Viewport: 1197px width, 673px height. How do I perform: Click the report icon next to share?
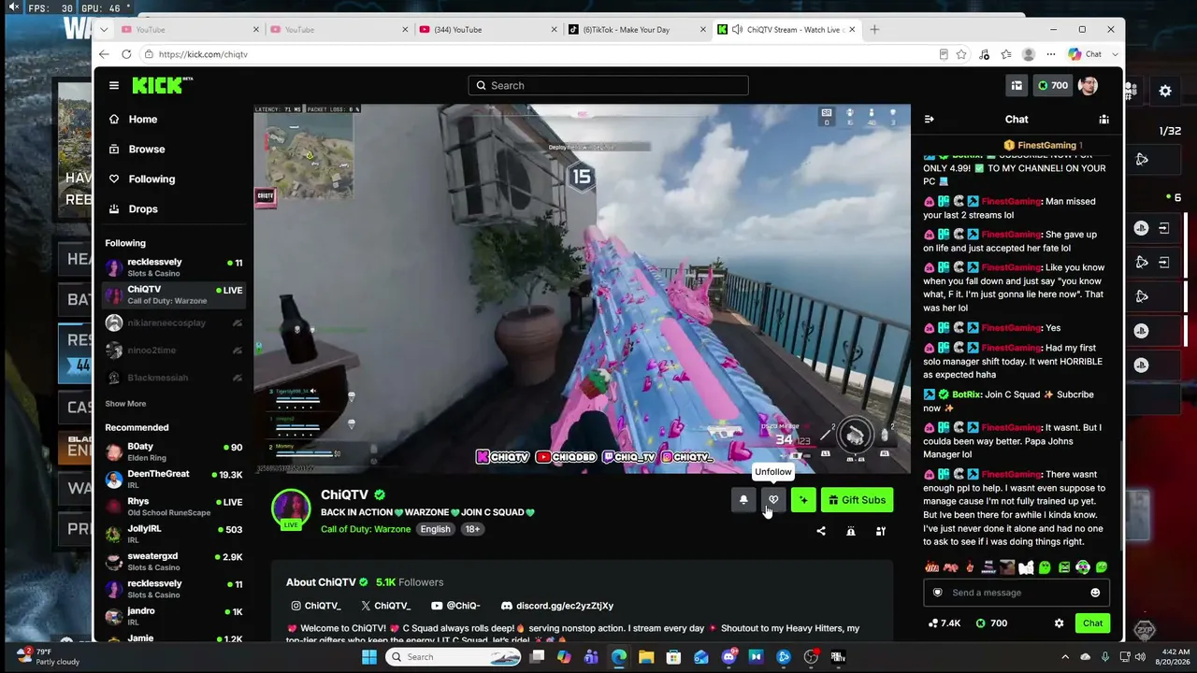click(x=851, y=531)
